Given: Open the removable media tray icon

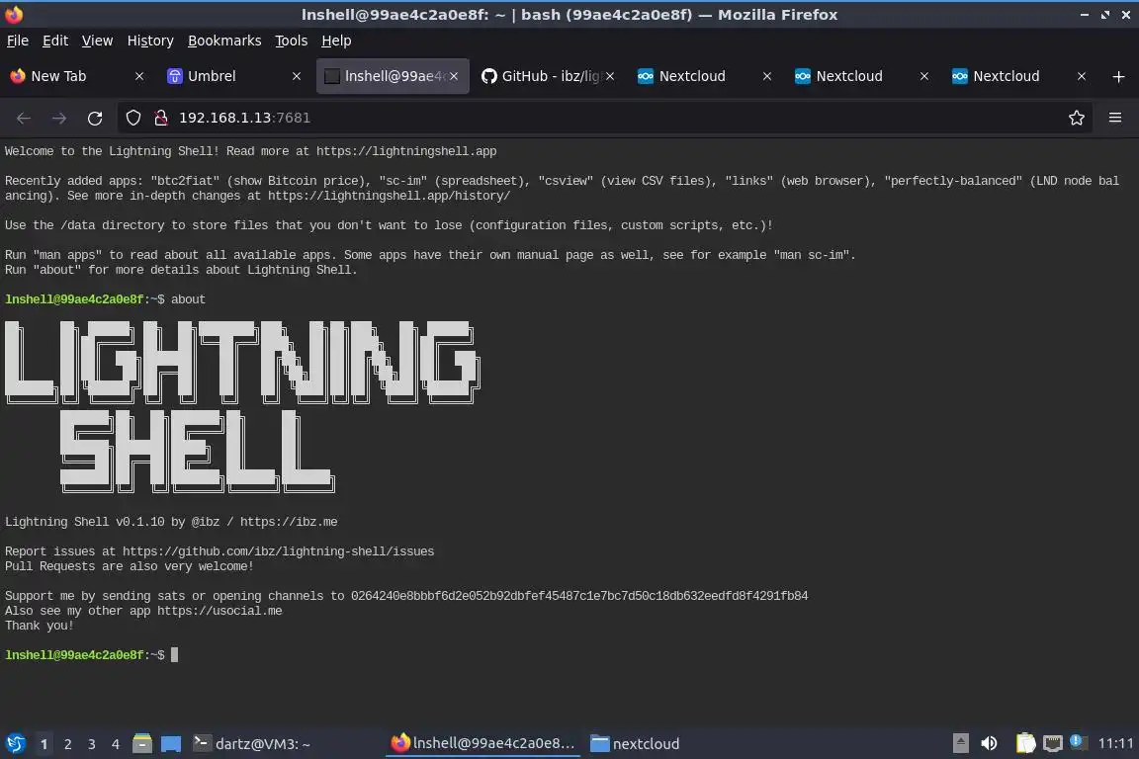Looking at the screenshot, I should (x=960, y=744).
